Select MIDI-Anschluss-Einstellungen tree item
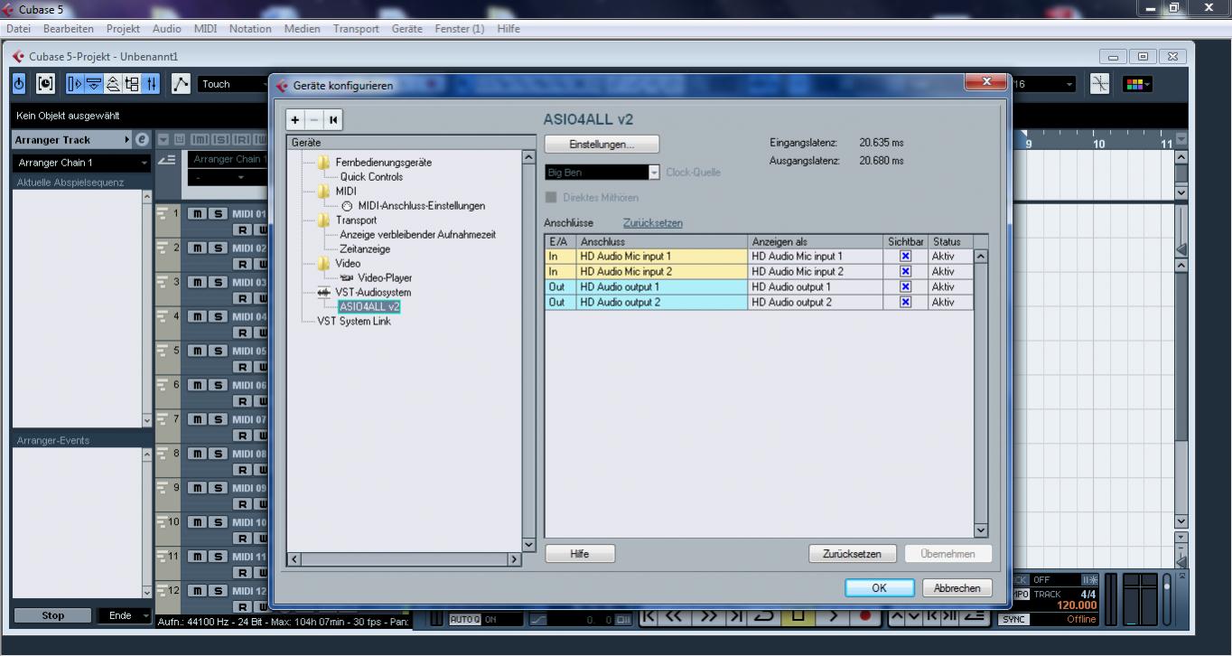Image resolution: width=1232 pixels, height=656 pixels. pyautogui.click(x=421, y=206)
